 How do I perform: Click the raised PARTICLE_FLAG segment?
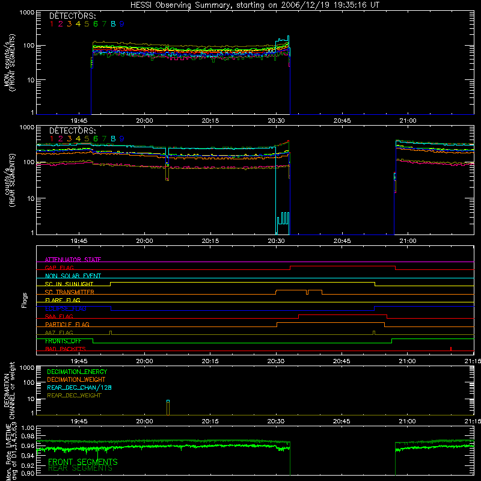331,323
